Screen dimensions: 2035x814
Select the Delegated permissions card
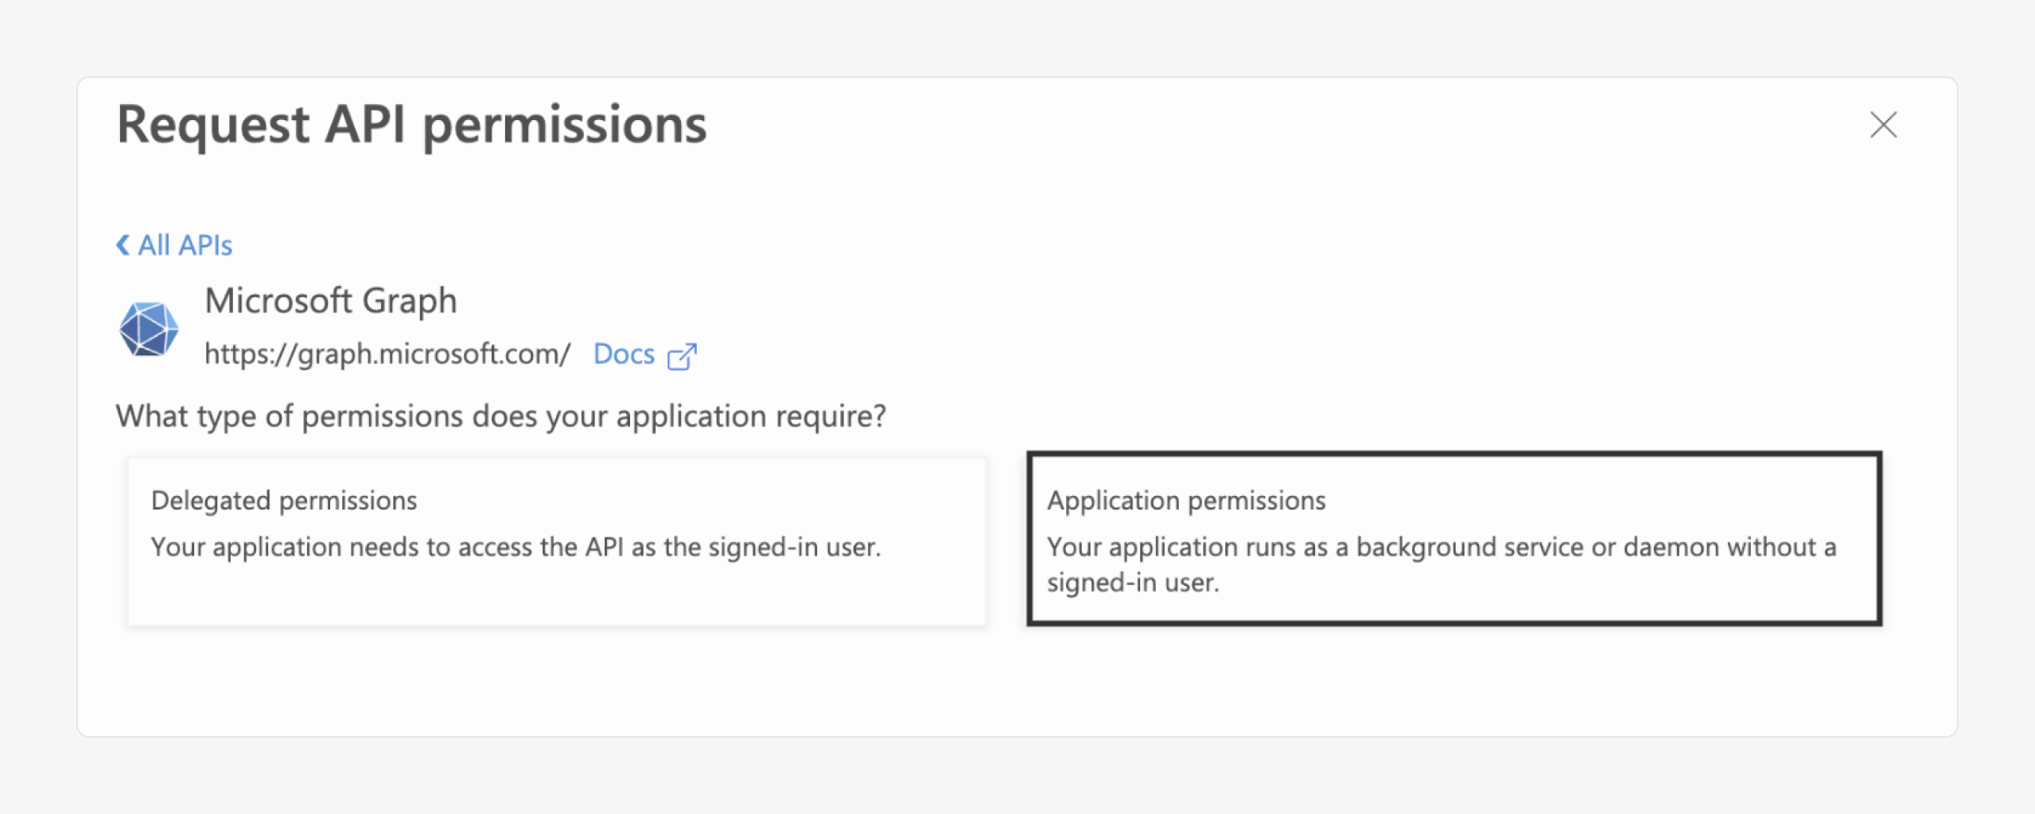(x=557, y=541)
